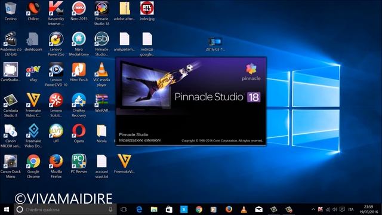Open Lenovo Power2Go shortcut

click(56, 44)
